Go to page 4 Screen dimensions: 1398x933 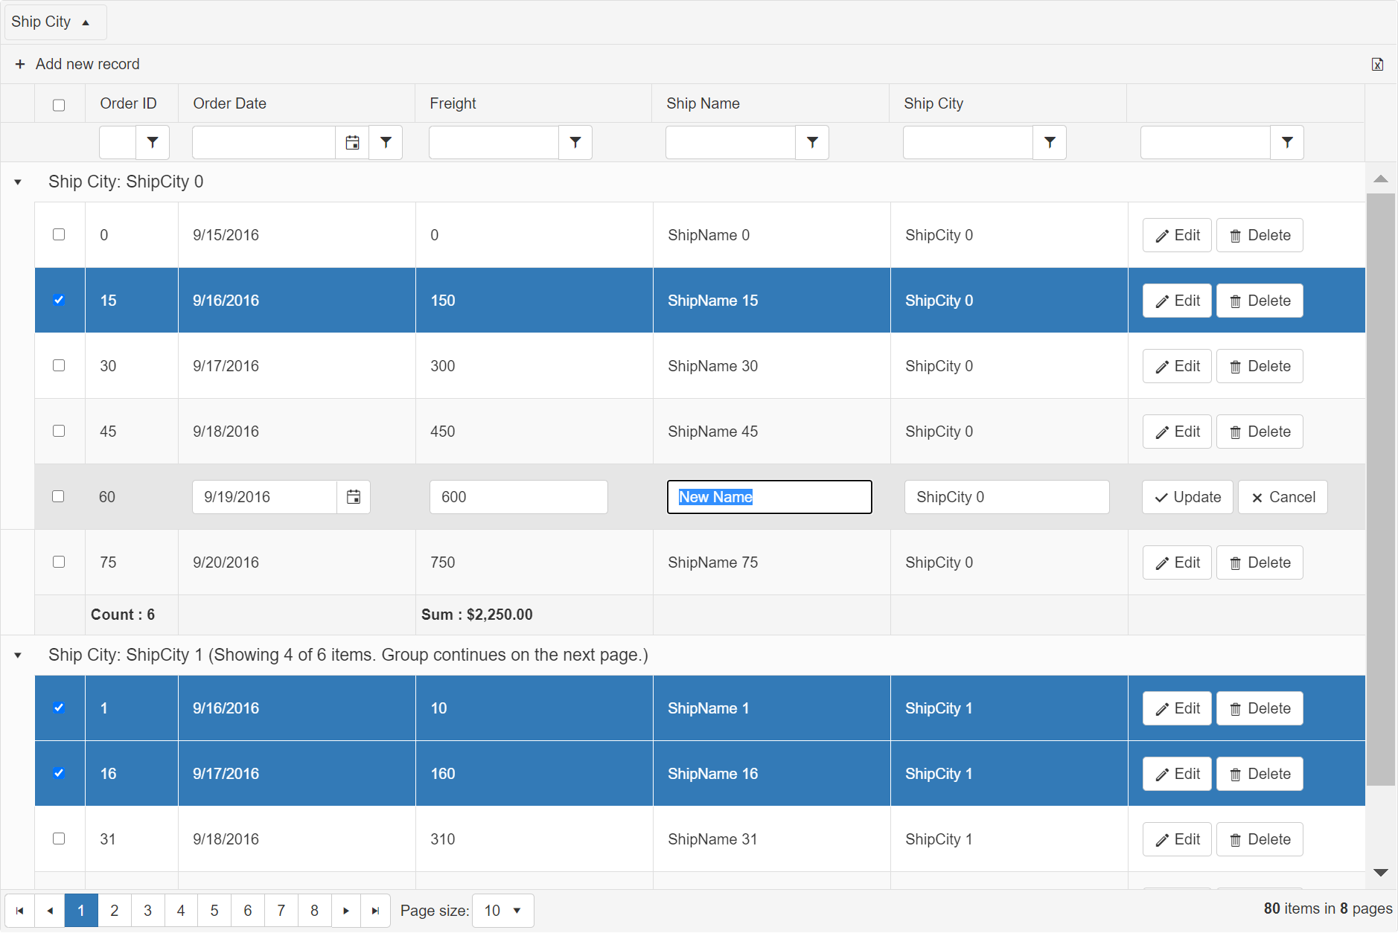point(181,911)
